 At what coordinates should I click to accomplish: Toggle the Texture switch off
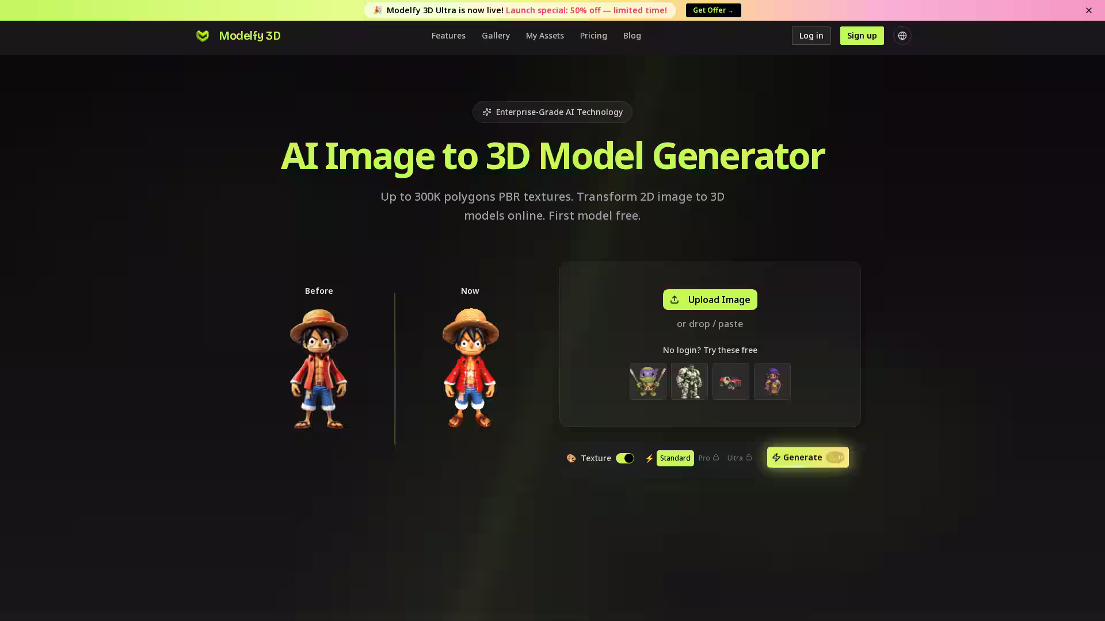[x=624, y=458]
